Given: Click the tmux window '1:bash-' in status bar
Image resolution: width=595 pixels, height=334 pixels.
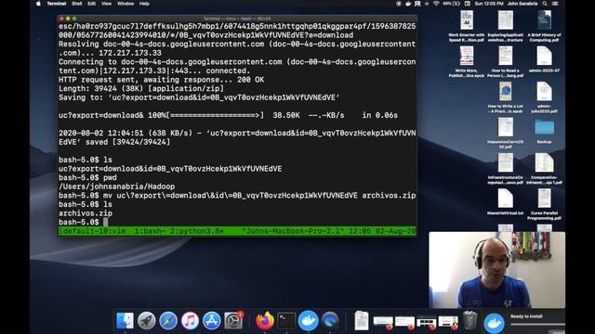Looking at the screenshot, I should pyautogui.click(x=151, y=231).
